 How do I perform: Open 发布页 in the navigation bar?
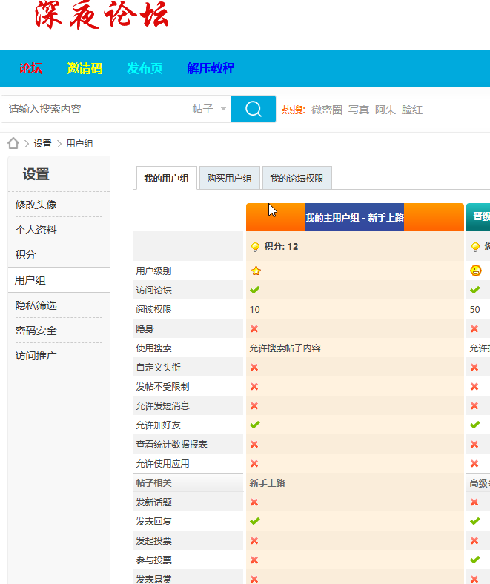pyautogui.click(x=145, y=68)
